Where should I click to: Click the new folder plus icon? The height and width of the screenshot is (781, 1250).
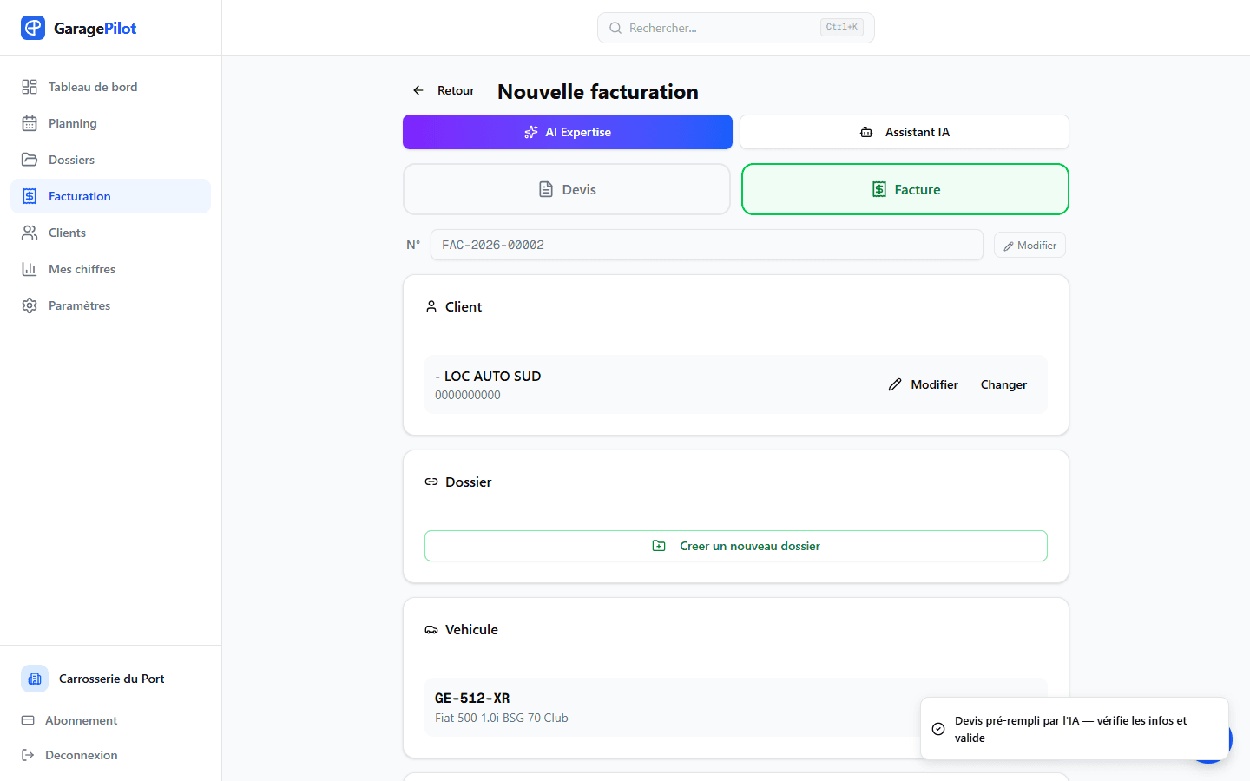click(659, 546)
